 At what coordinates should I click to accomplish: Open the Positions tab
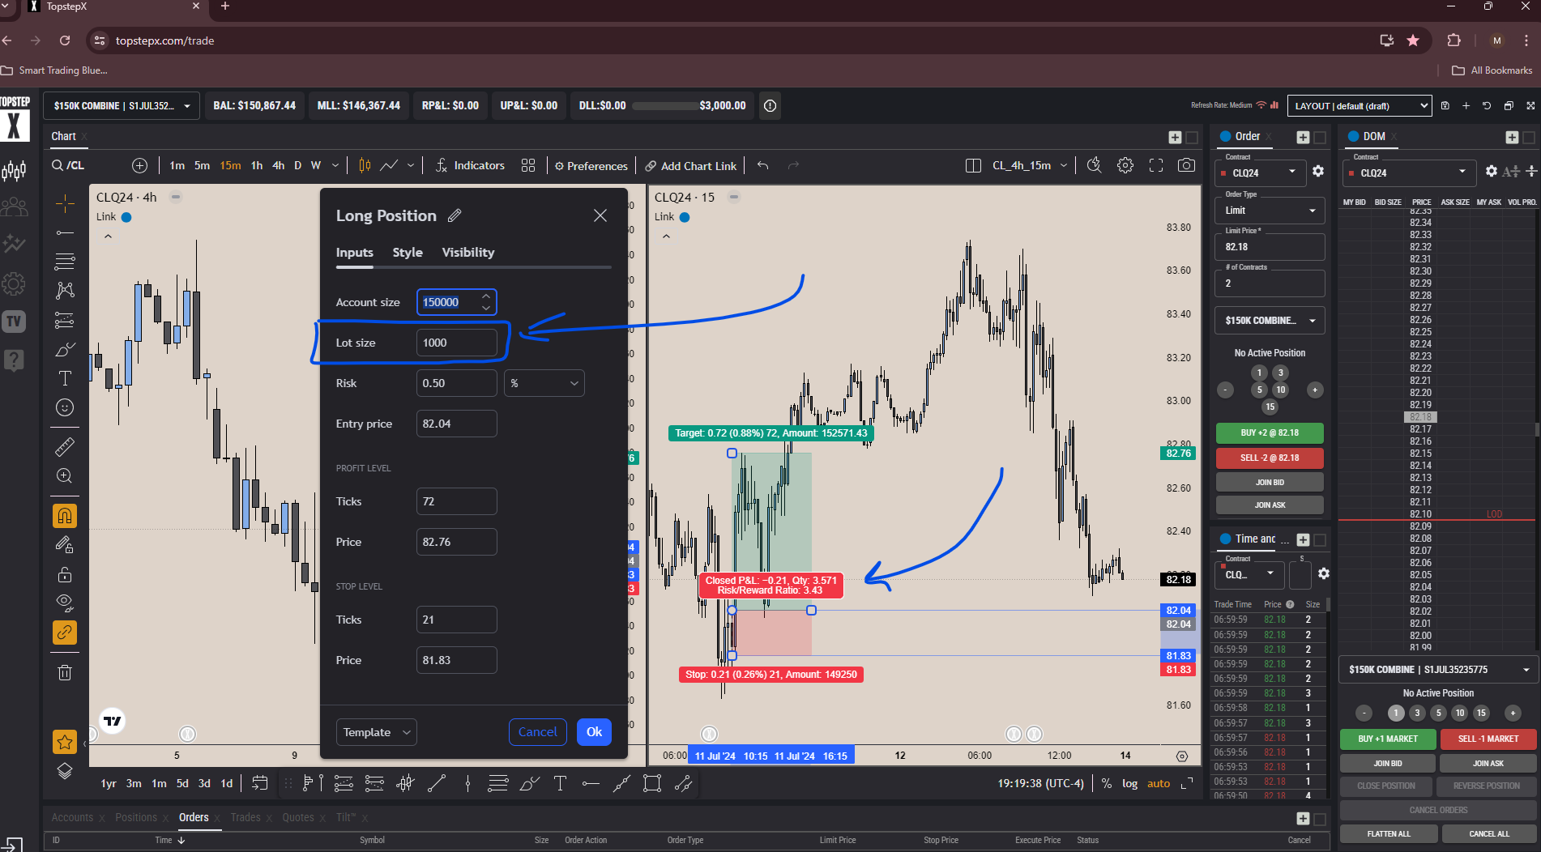click(136, 817)
